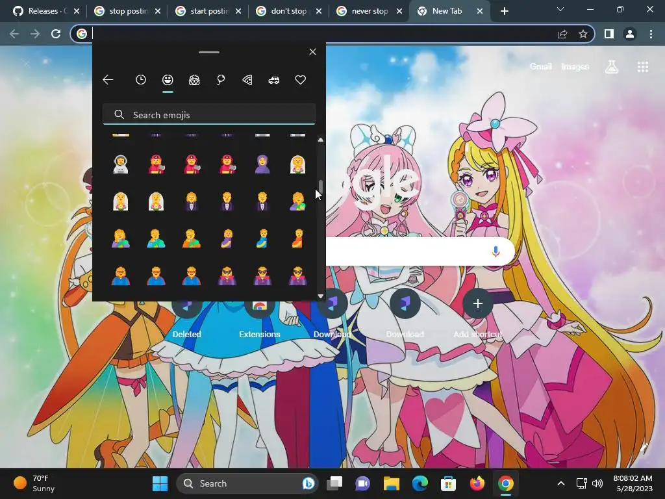The width and height of the screenshot is (665, 499).
Task: Close the emoji picker panel
Action: 312,52
